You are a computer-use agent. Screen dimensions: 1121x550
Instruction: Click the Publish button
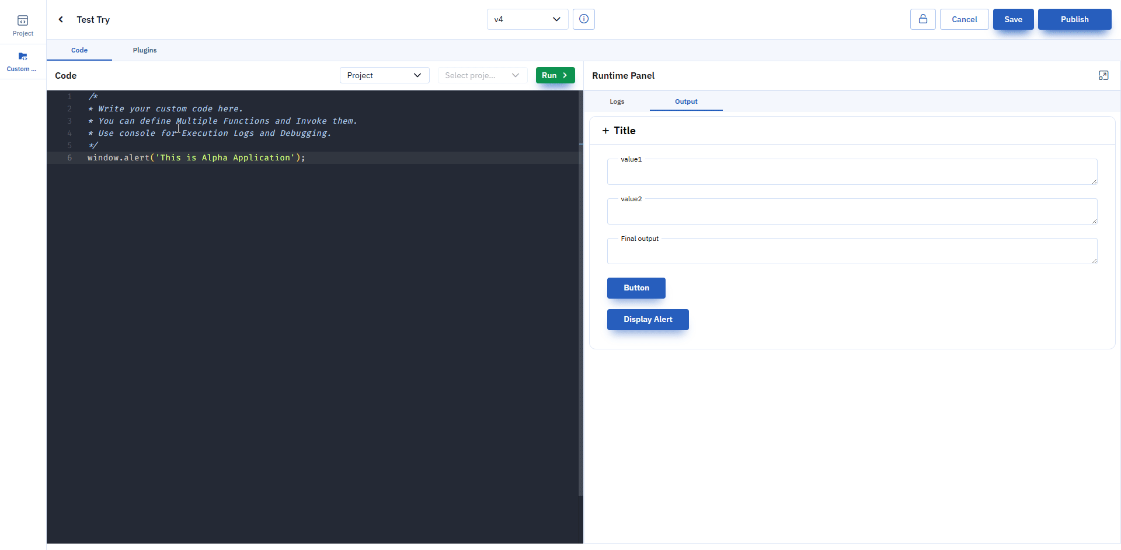point(1075,19)
